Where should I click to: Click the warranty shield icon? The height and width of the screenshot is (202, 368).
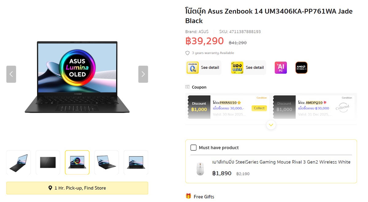pos(187,53)
